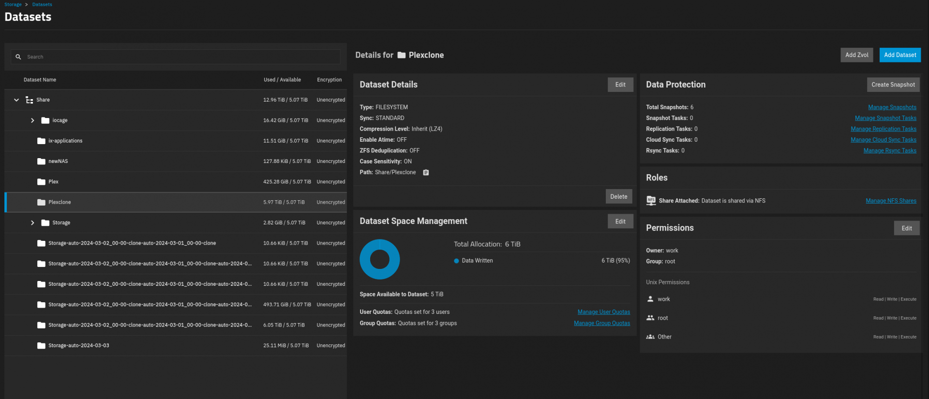The image size is (929, 399).
Task: Click the Add Dataset button
Action: (900, 55)
